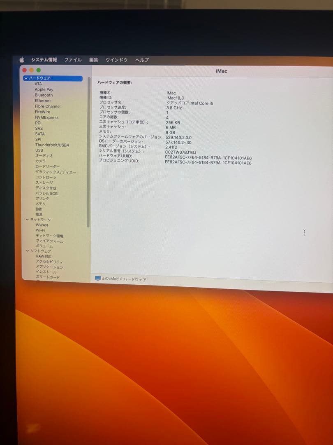Open the Apple menu
333x445 pixels.
[x=21, y=60]
